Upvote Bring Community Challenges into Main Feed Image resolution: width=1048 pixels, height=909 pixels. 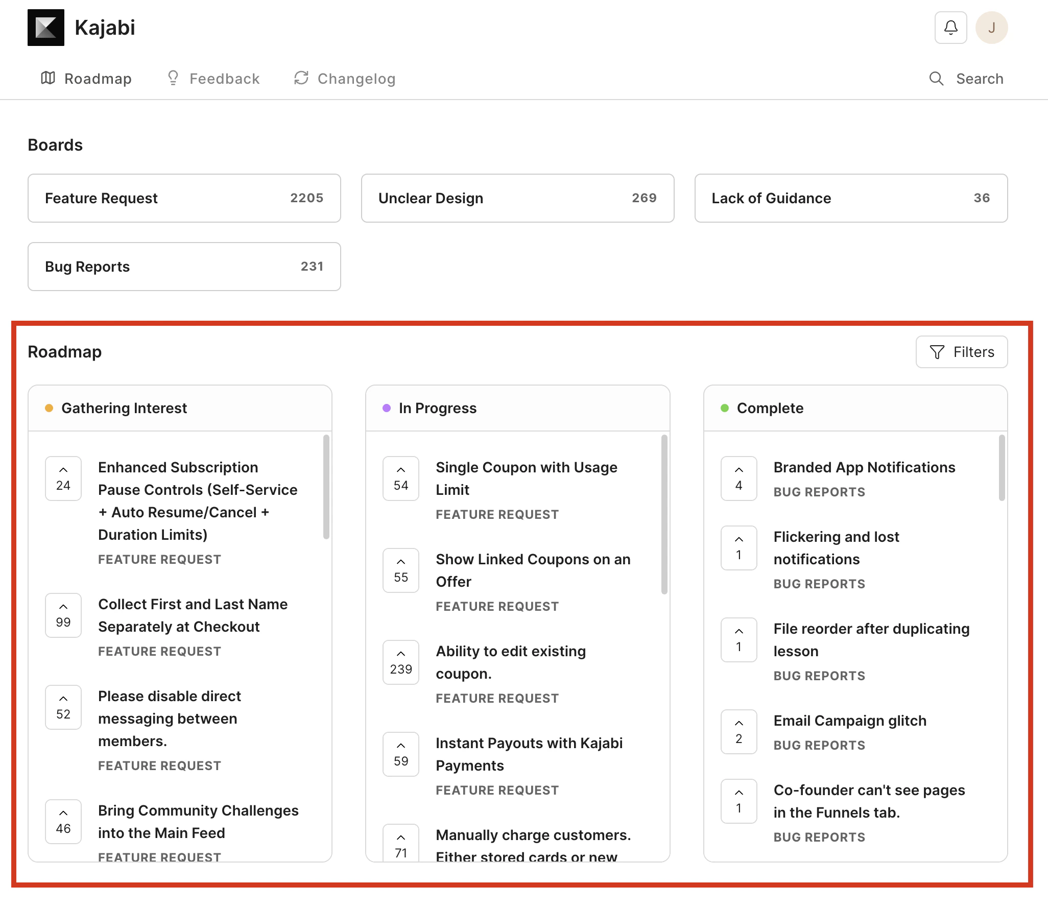tap(63, 822)
